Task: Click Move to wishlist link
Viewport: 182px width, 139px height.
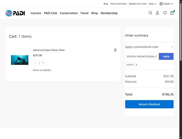Action: [42, 70]
